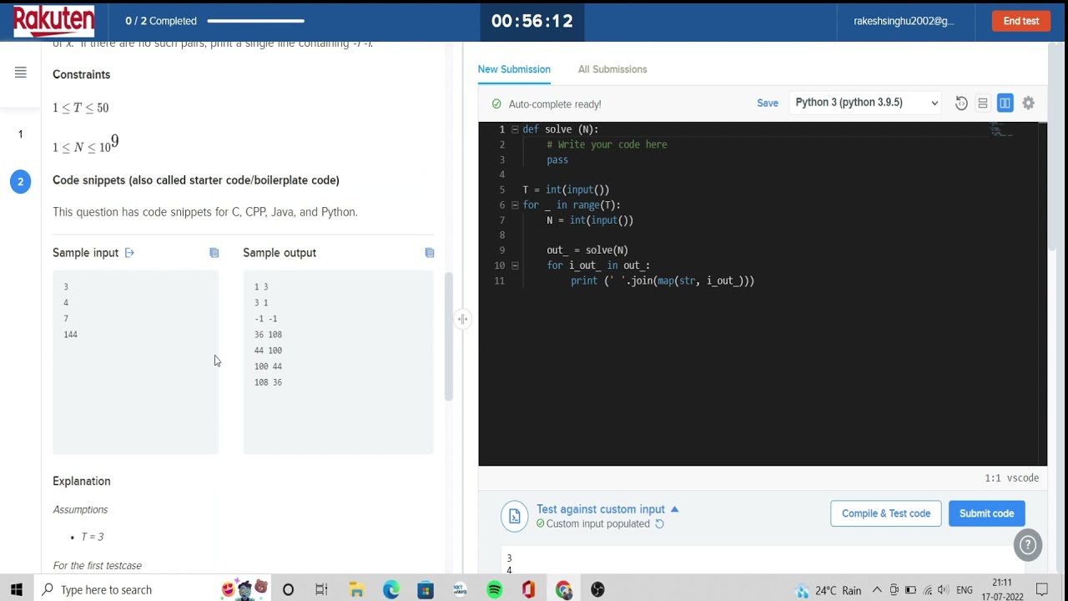This screenshot has height=601, width=1068.
Task: Reset code to default template icon
Action: click(961, 103)
